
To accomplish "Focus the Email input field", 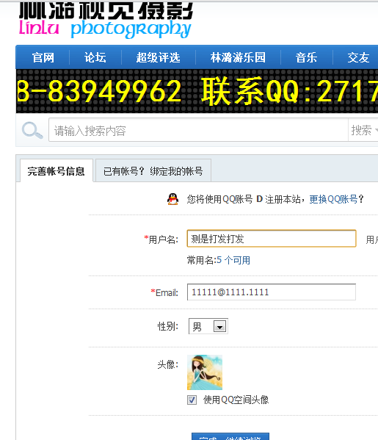I will click(x=272, y=292).
